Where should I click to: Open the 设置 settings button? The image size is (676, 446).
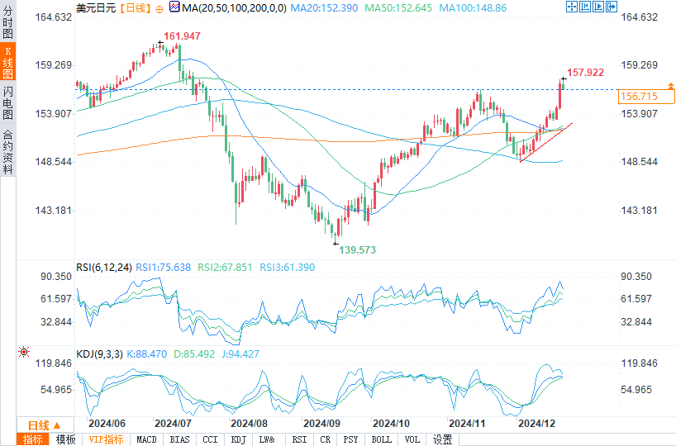[443, 439]
